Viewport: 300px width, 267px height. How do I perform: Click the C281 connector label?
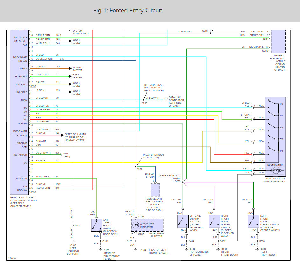(x=265, y=39)
